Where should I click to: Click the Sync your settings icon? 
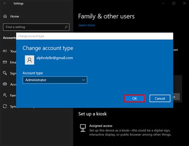click(5, 106)
